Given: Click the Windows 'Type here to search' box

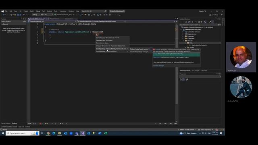Looking at the screenshot, I should (23, 133).
